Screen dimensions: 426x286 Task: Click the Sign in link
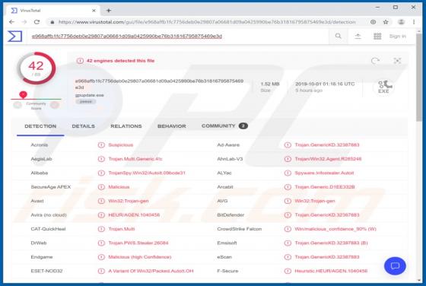click(x=397, y=36)
